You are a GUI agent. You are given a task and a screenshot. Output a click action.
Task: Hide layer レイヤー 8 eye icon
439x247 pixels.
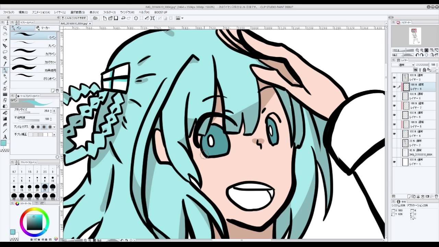(394, 96)
